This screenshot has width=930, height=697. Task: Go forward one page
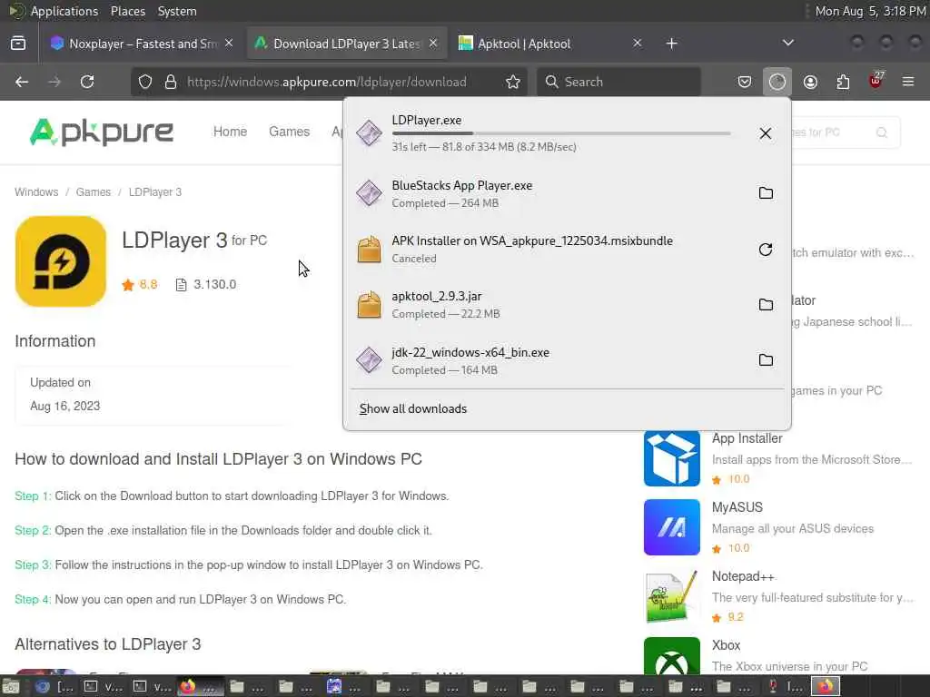point(54,82)
